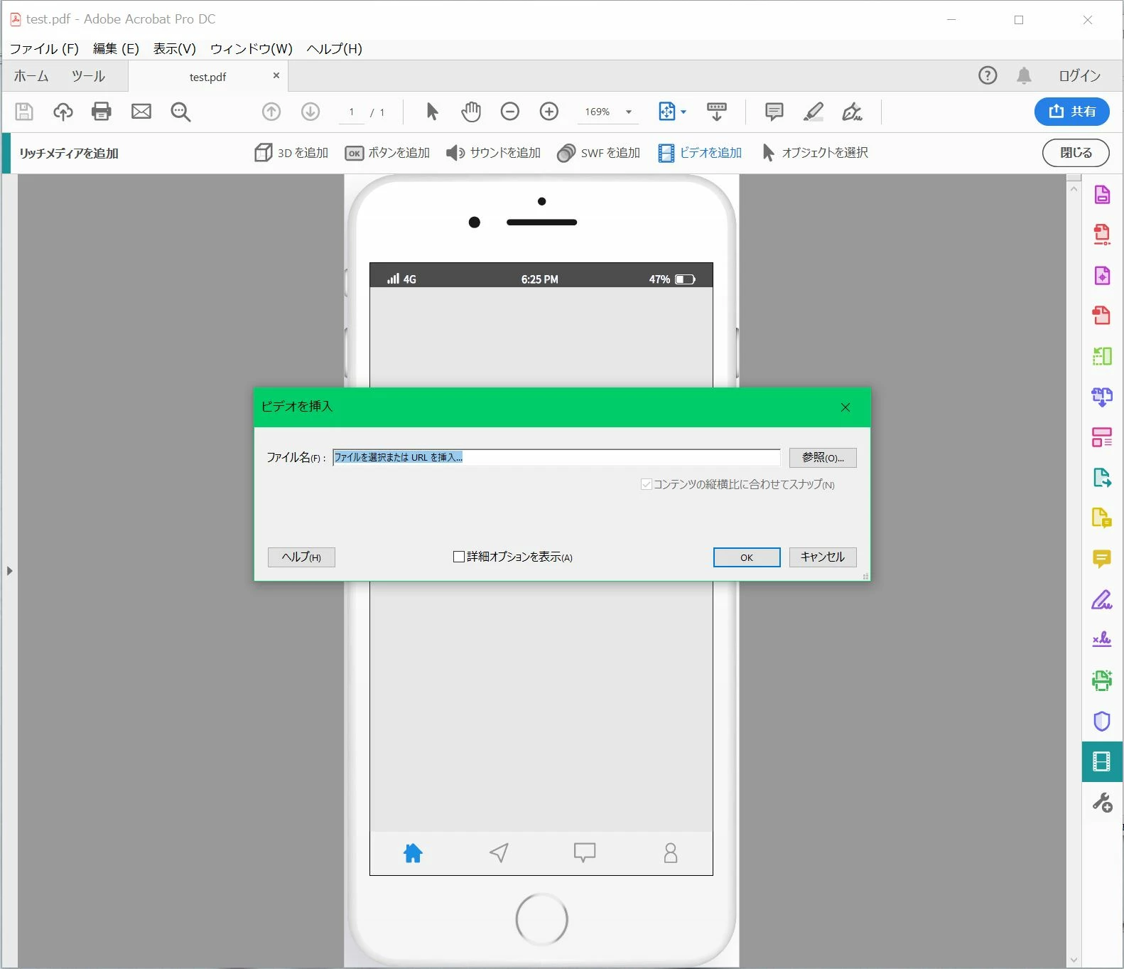Screen dimensions: 1124x969
Task: Open Organize Pages tool in sidebar
Action: (1102, 355)
